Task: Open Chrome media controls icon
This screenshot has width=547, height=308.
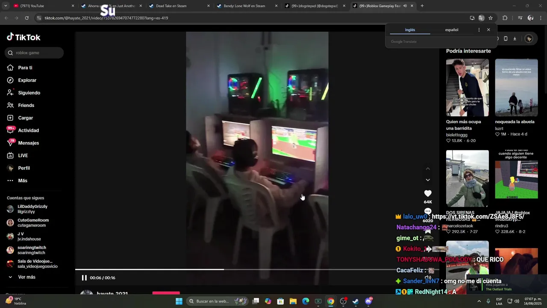Action: [x=520, y=18]
